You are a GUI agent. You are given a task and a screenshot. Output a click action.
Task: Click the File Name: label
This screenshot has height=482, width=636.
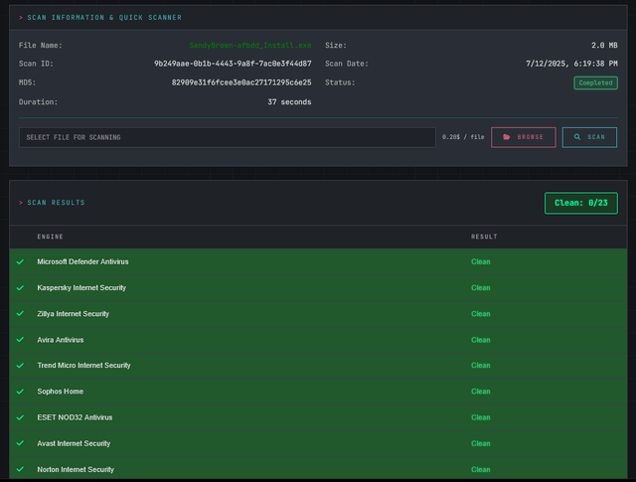tap(41, 45)
